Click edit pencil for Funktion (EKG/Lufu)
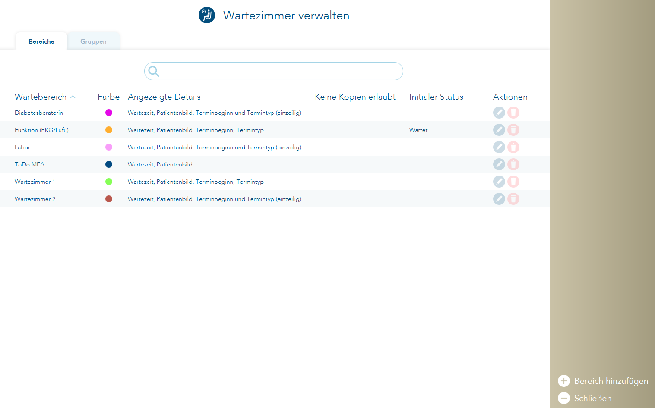Viewport: 655px width, 408px height. 499,130
